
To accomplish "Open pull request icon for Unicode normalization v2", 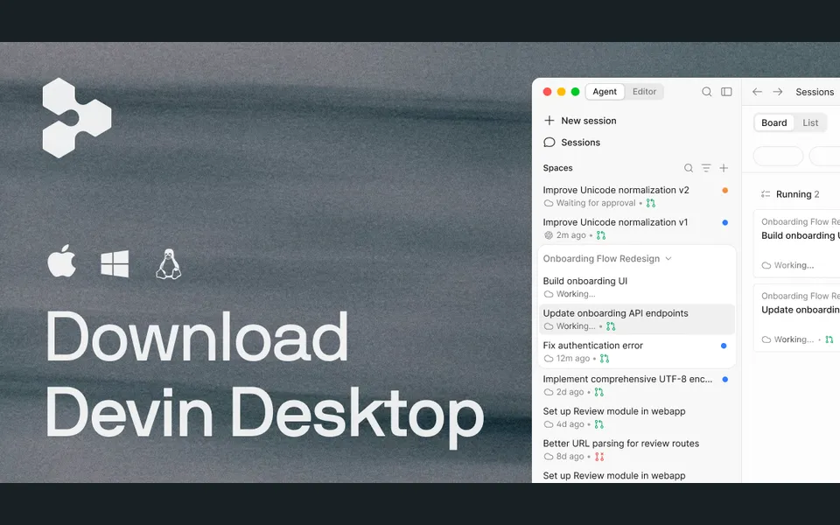I will (x=650, y=203).
